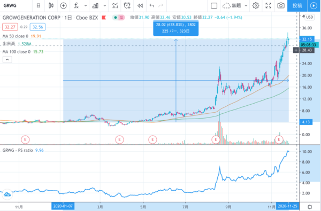
Task: Redo the chart action
Action: 161,5
